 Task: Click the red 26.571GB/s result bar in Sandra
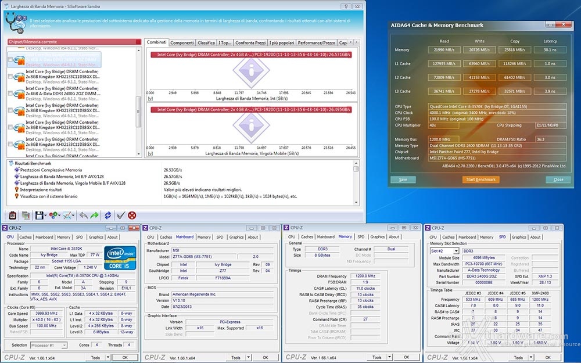251,55
